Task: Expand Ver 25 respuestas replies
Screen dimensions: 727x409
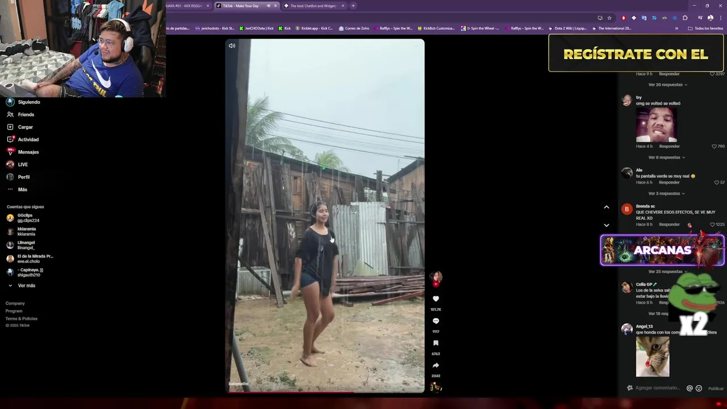Action: [667, 272]
